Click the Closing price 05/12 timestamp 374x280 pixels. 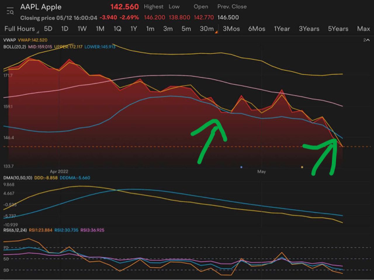click(58, 18)
